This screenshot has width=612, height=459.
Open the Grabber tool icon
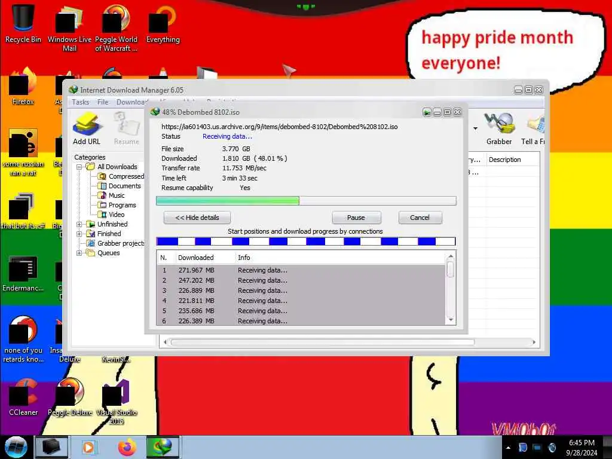pyautogui.click(x=499, y=129)
